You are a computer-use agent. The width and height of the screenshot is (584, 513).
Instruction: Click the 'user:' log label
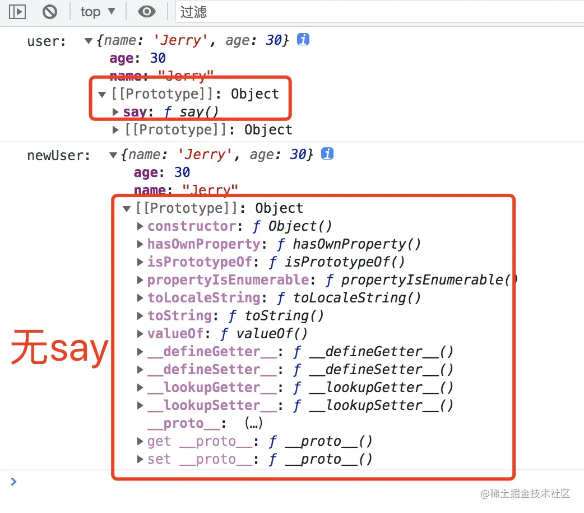click(47, 41)
